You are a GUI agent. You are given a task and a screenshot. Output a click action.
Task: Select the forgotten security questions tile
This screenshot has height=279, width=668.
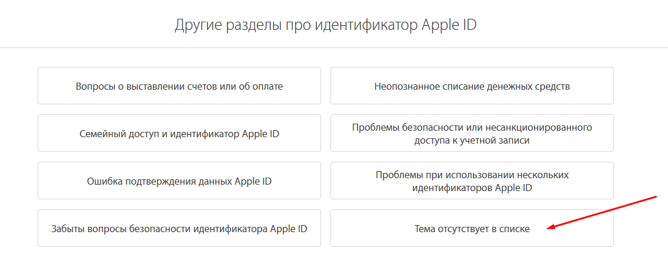coord(179,228)
